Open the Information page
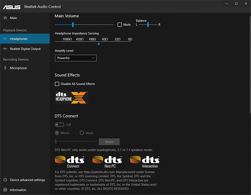The height and width of the screenshot is (195, 251). [x=25, y=190]
